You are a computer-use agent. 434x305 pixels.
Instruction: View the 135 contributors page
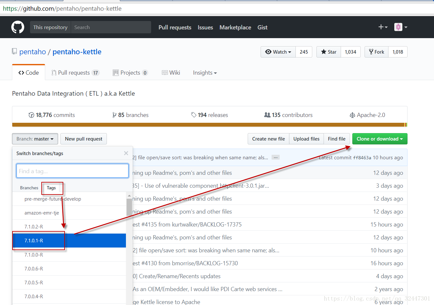[288, 115]
